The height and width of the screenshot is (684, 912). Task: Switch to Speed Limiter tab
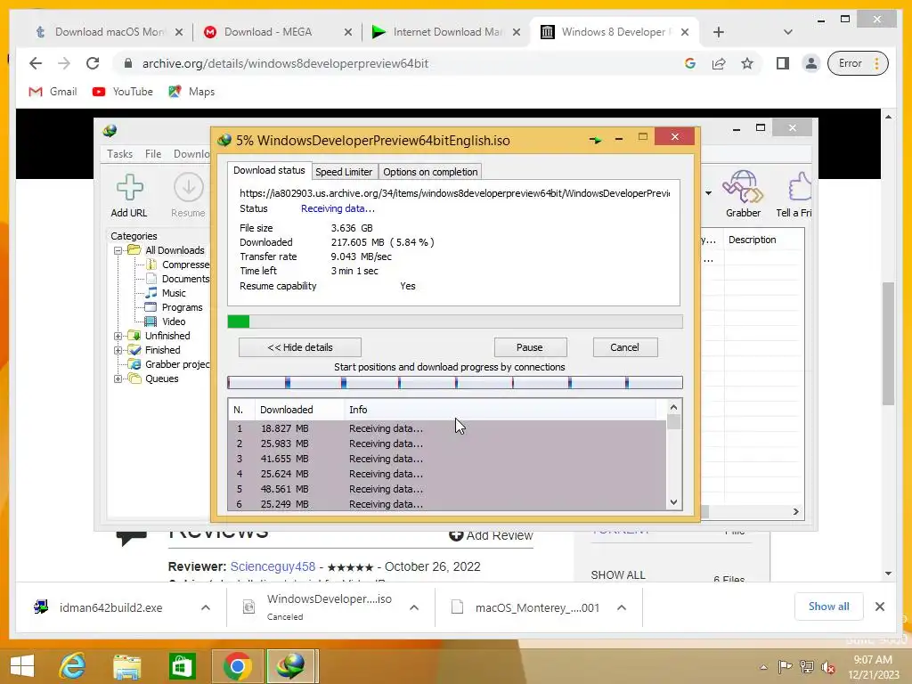tap(344, 172)
